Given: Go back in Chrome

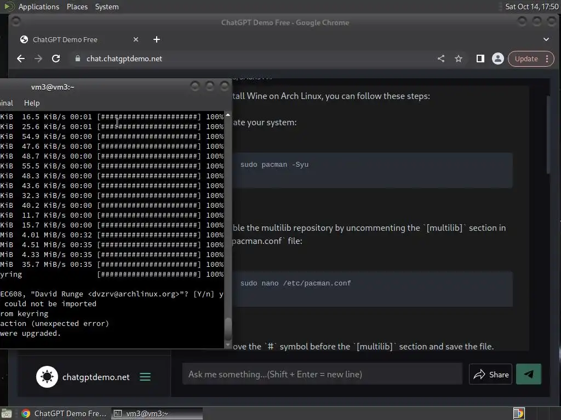Looking at the screenshot, I should pyautogui.click(x=21, y=59).
